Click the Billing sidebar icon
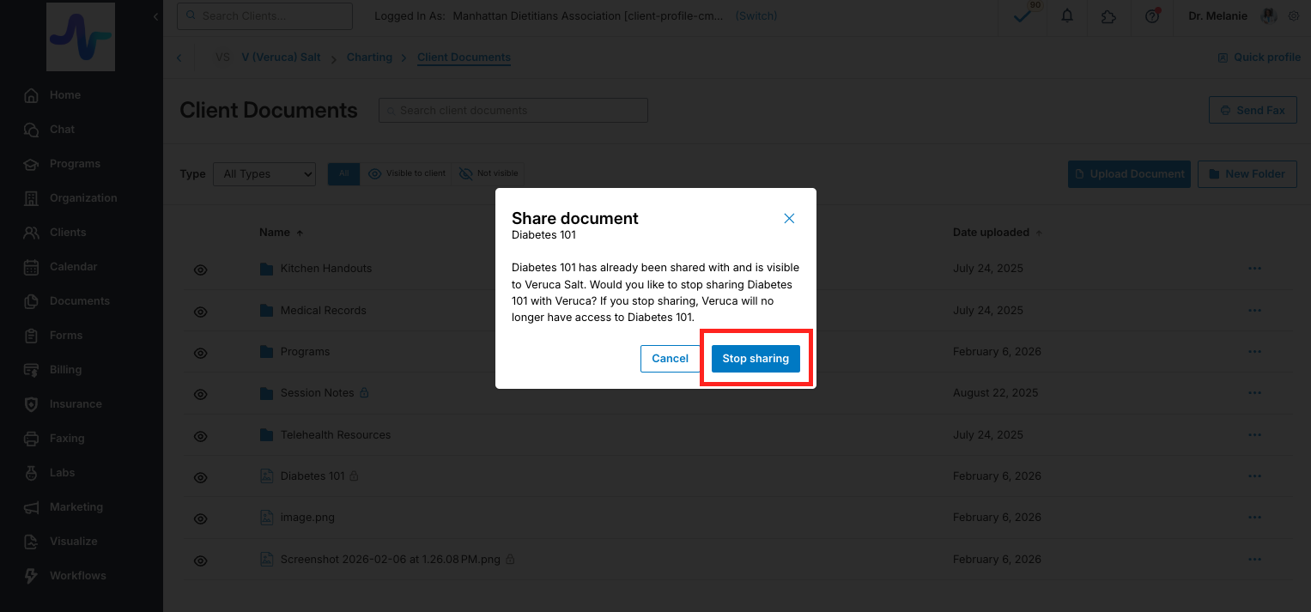 click(x=32, y=370)
